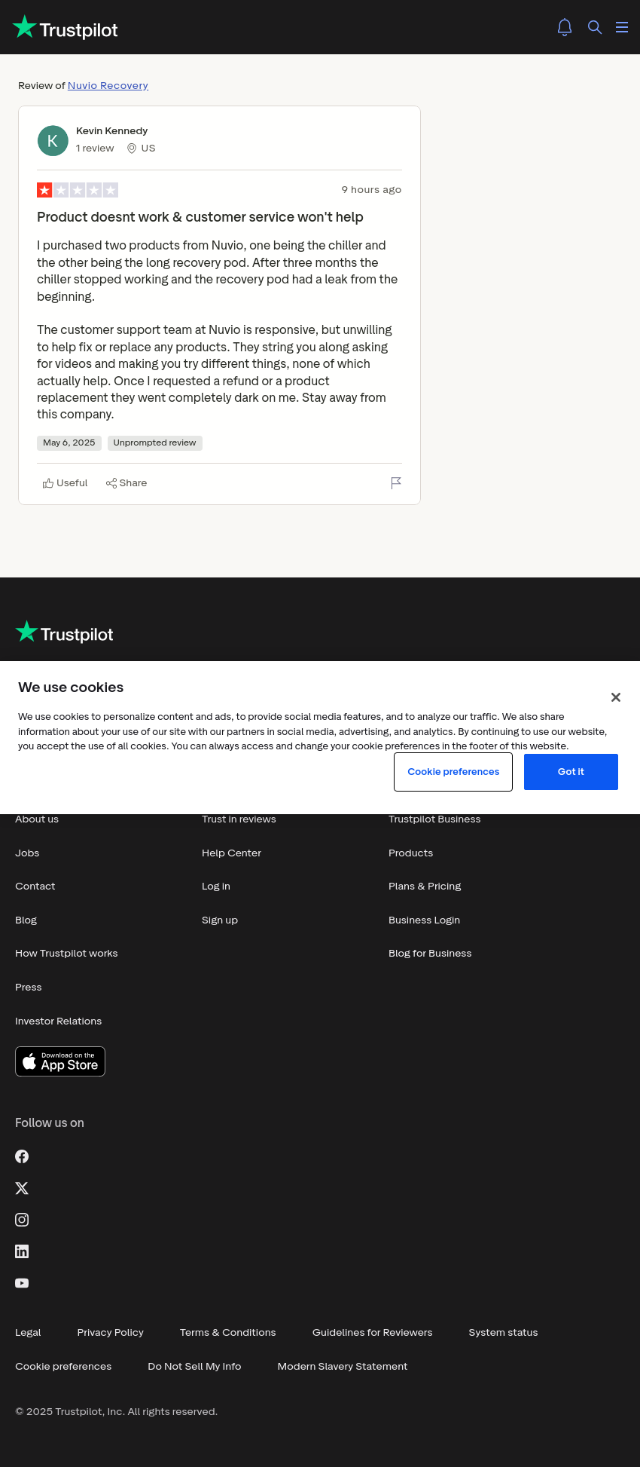Click the Trustpilot logo in header
Screen dimensions: 640x1467
point(66,28)
